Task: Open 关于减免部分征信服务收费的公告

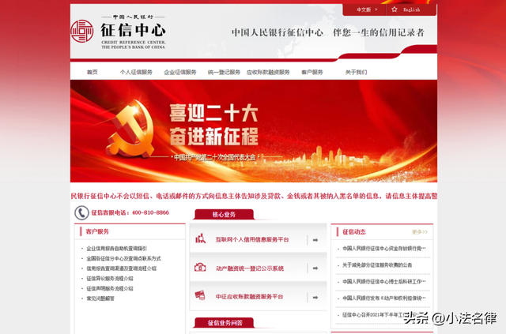Action: [x=377, y=265]
